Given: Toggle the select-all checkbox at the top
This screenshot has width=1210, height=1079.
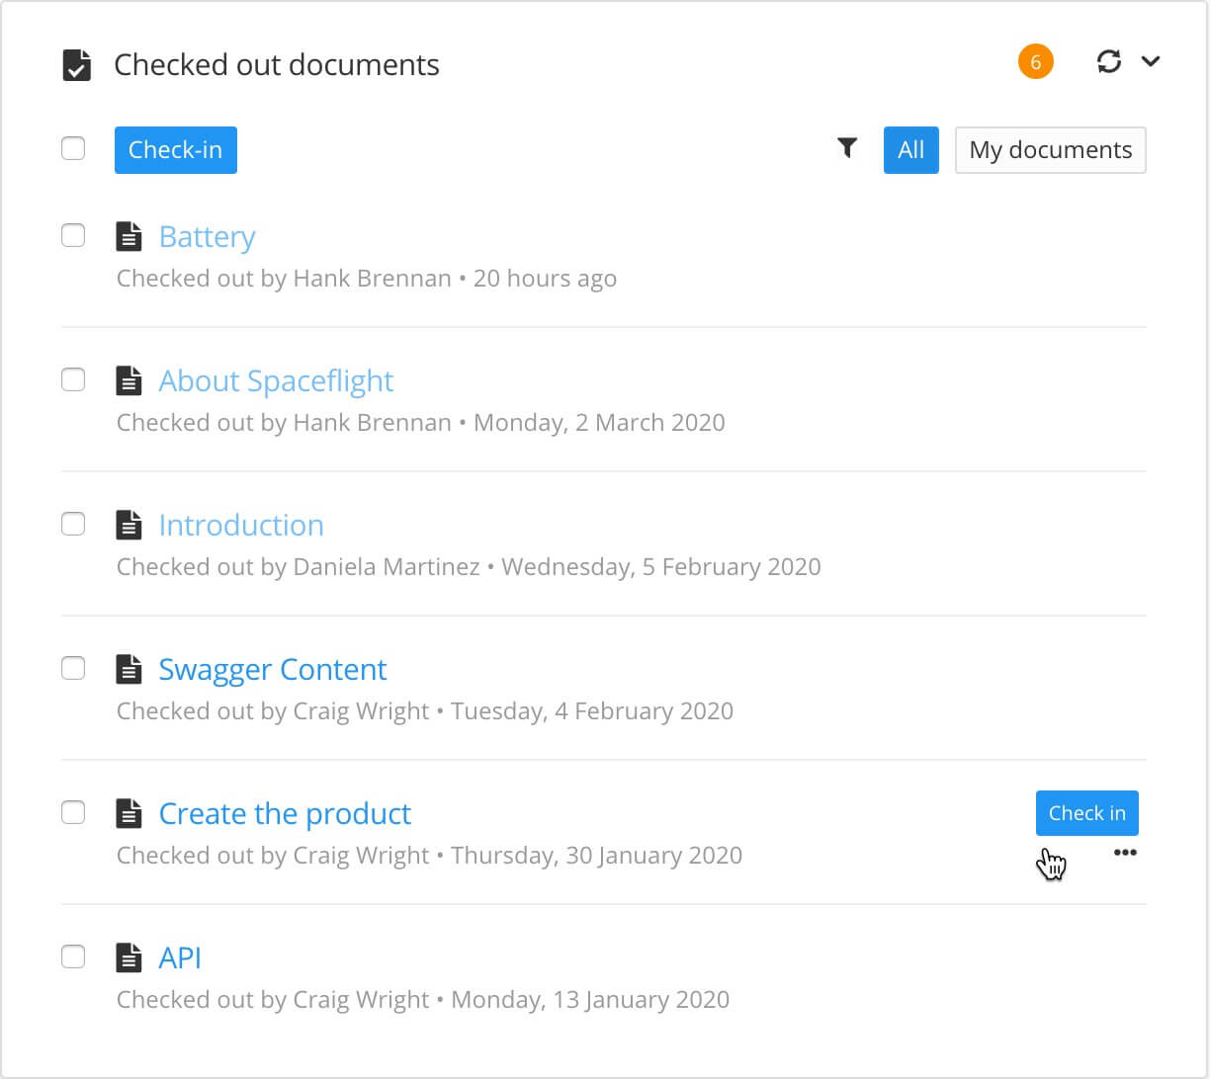Looking at the screenshot, I should click(73, 147).
